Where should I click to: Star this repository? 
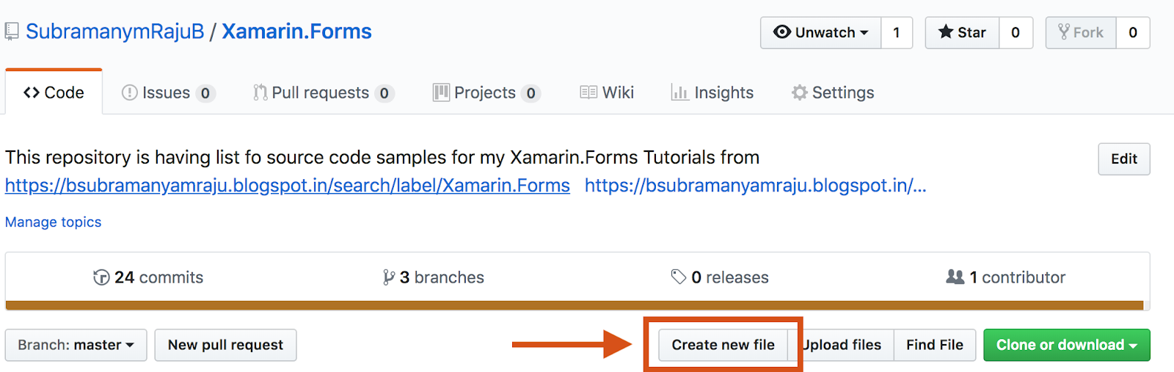(962, 32)
